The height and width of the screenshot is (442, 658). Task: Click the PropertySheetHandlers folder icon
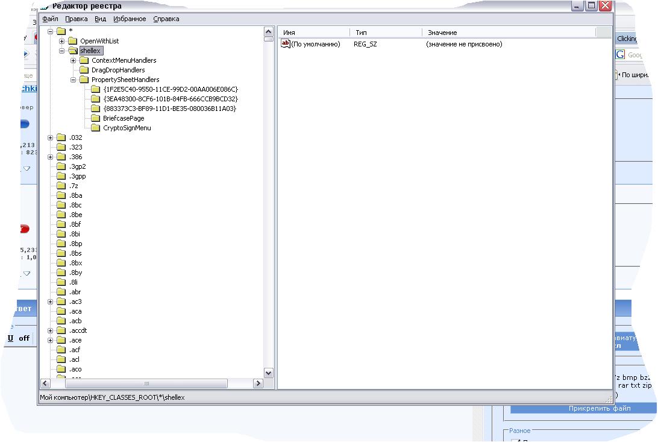click(x=84, y=80)
